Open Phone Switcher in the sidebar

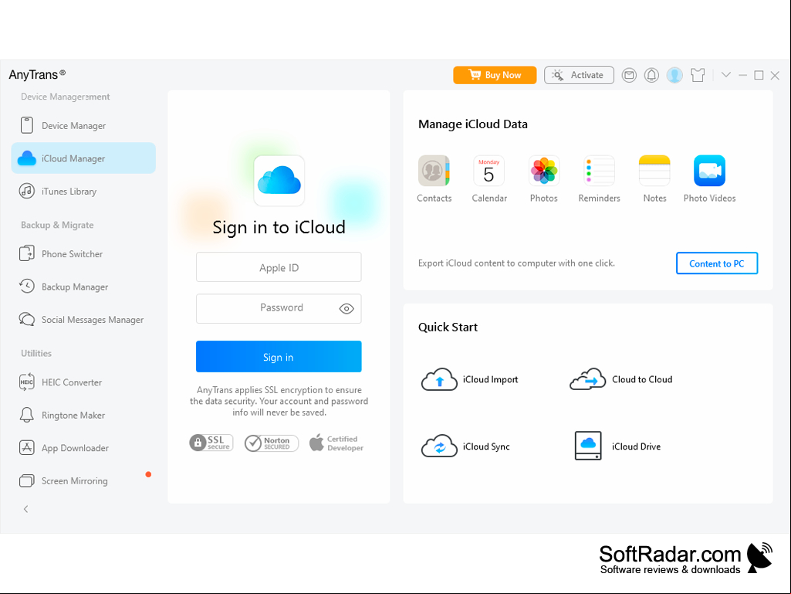pyautogui.click(x=83, y=253)
